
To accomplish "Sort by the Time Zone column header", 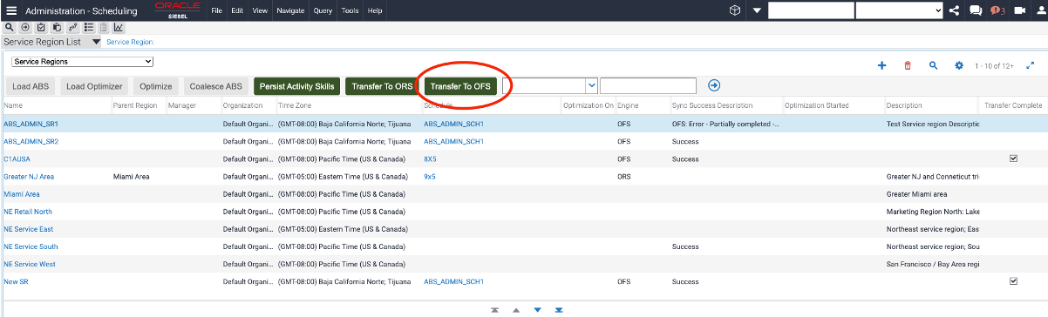I will (295, 105).
